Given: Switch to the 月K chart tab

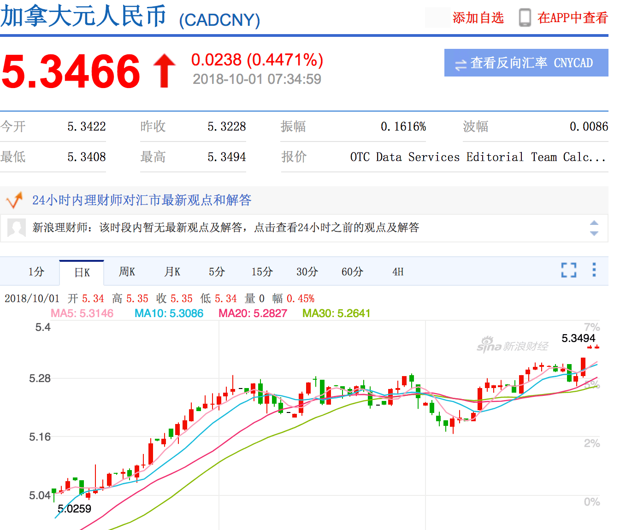Looking at the screenshot, I should tap(172, 272).
